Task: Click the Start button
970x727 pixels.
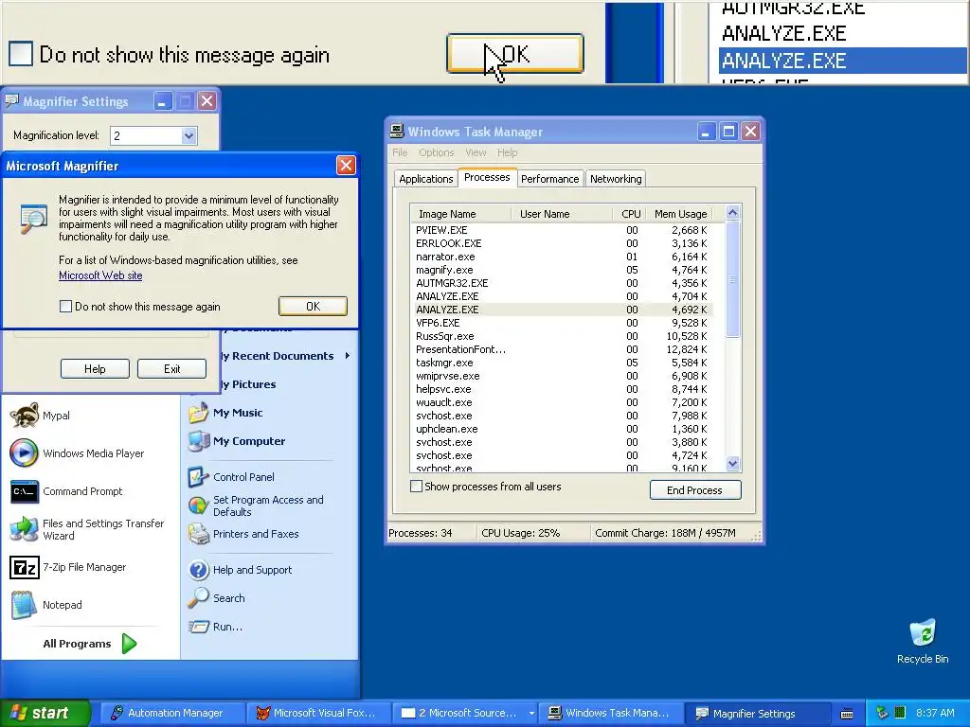Action: [45, 713]
